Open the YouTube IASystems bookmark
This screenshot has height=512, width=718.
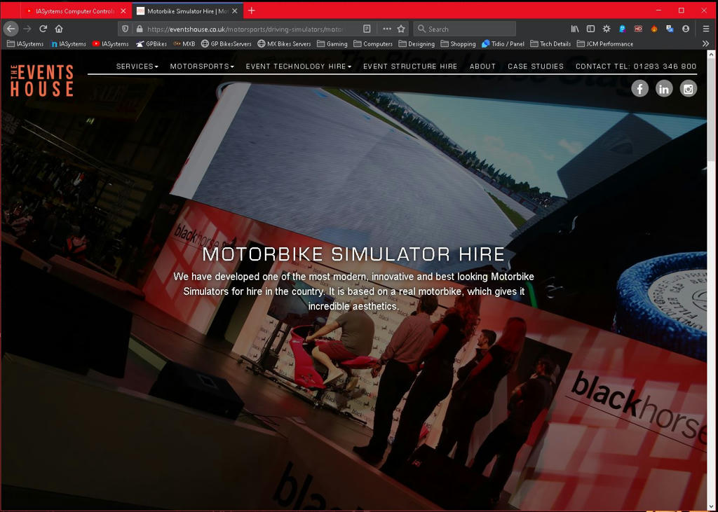pos(110,44)
